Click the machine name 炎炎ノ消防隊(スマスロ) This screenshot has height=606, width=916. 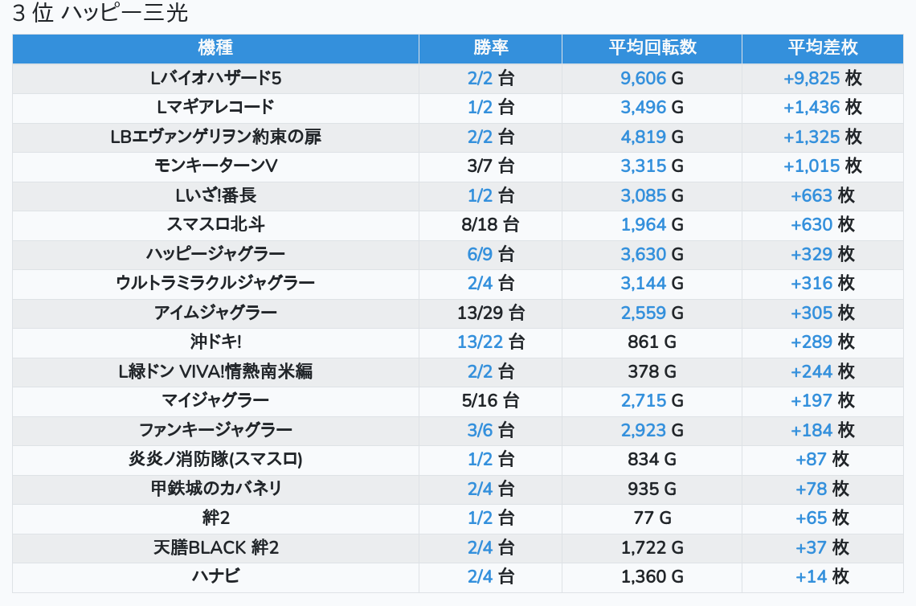(215, 460)
